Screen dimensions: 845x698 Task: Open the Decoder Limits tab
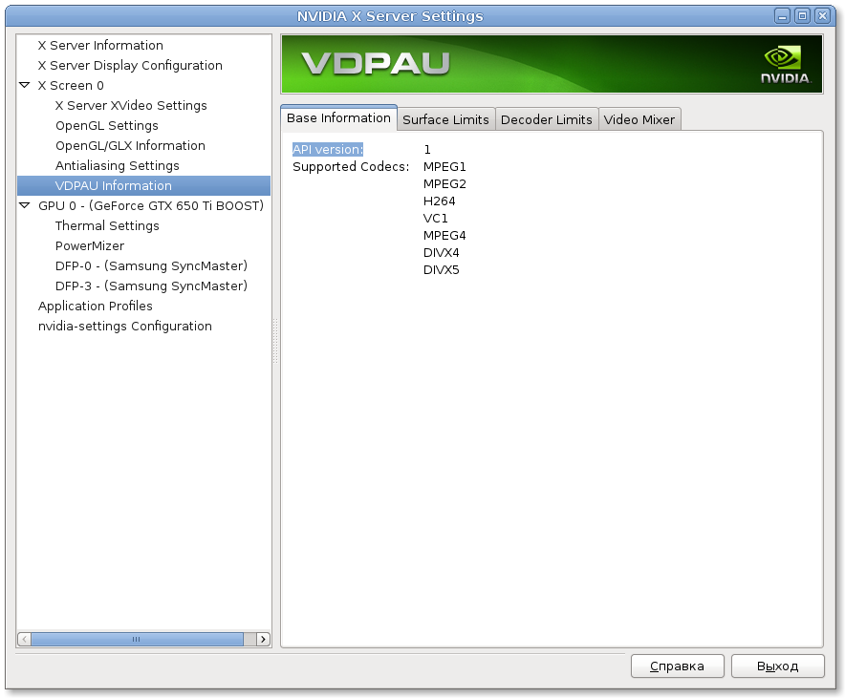click(547, 119)
